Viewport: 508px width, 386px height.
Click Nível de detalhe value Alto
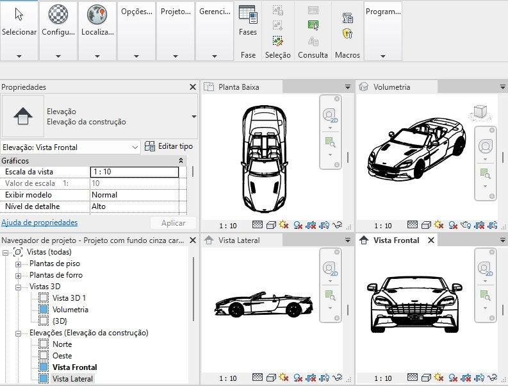point(135,206)
